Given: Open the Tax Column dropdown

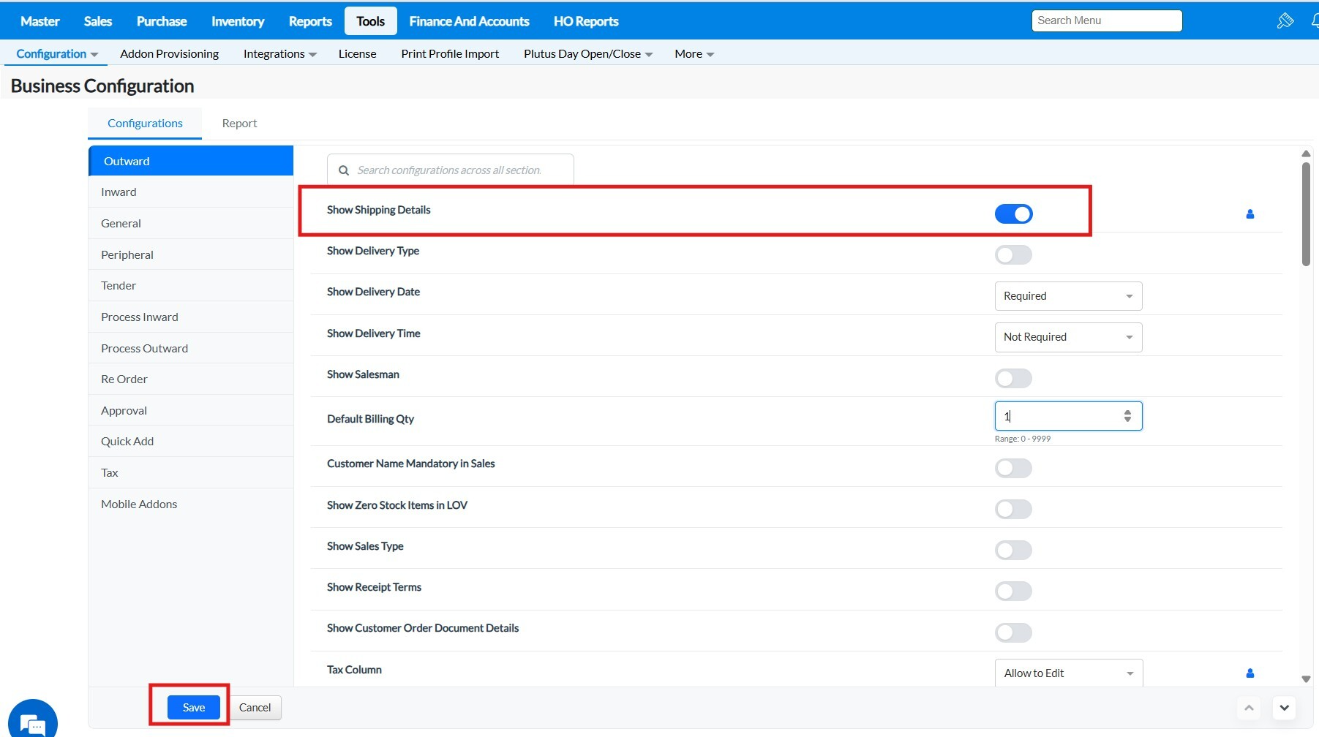Looking at the screenshot, I should [1067, 673].
